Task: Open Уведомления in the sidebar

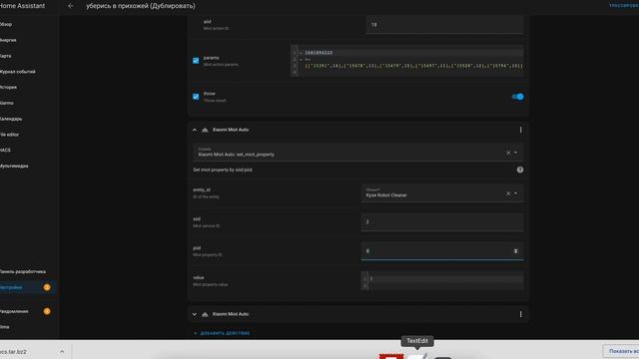Action: coord(14,311)
